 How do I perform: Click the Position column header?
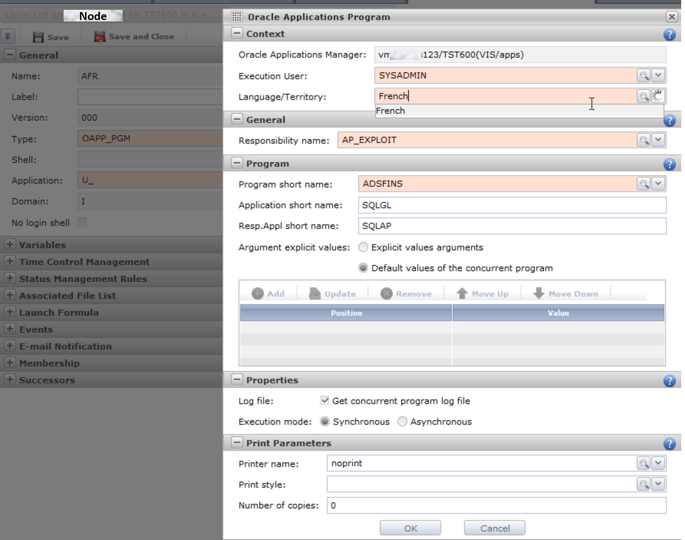(346, 313)
